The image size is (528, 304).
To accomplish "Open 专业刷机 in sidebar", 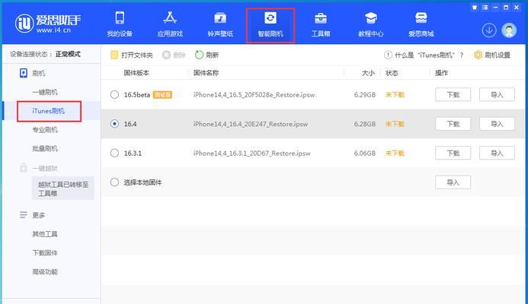I will pyautogui.click(x=45, y=130).
